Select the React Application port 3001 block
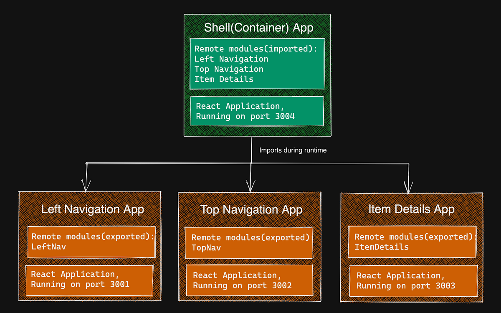 pos(90,280)
